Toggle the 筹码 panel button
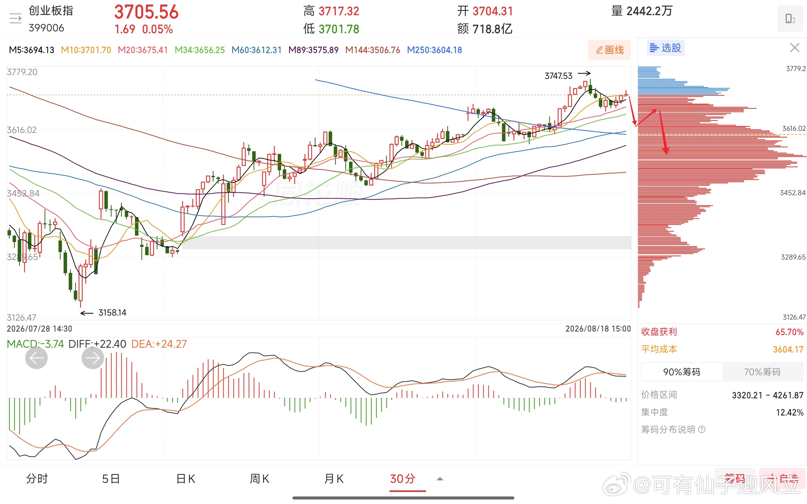The width and height of the screenshot is (807, 504). pos(735,479)
